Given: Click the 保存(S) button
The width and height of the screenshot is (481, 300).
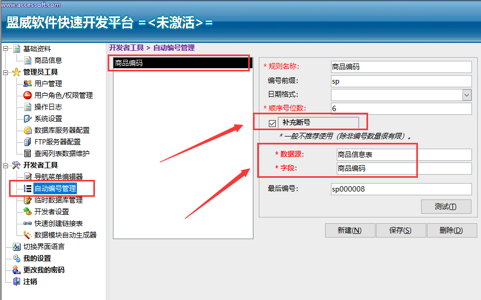Looking at the screenshot, I should 400,230.
